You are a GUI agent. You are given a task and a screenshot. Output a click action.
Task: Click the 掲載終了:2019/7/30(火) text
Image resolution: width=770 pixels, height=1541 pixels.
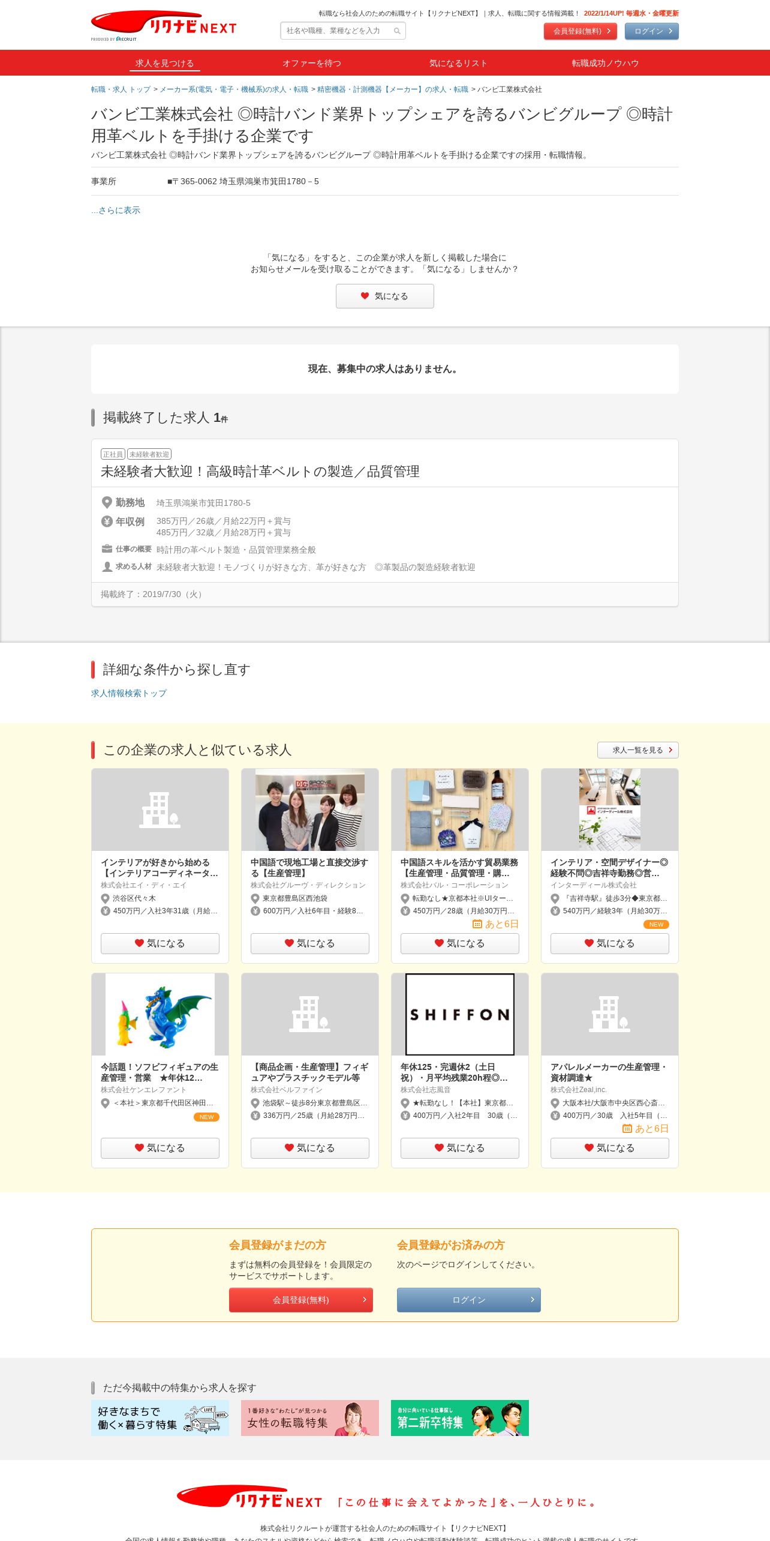click(x=153, y=594)
